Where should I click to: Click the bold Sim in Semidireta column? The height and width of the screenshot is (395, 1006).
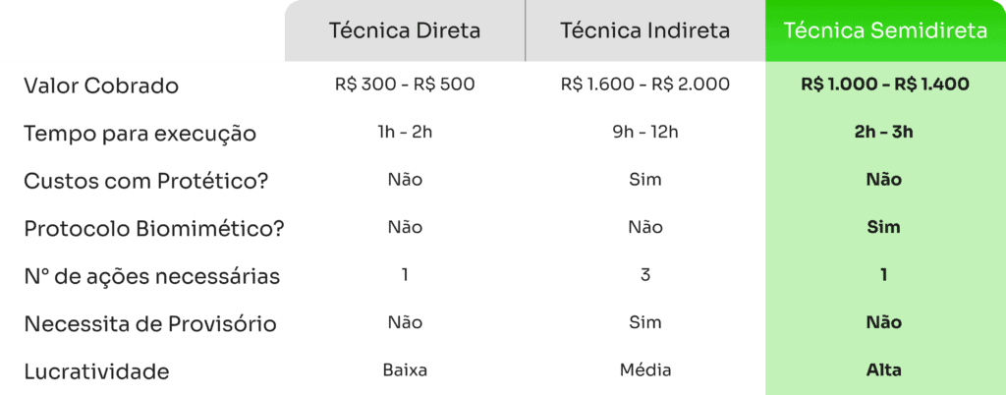[885, 227]
